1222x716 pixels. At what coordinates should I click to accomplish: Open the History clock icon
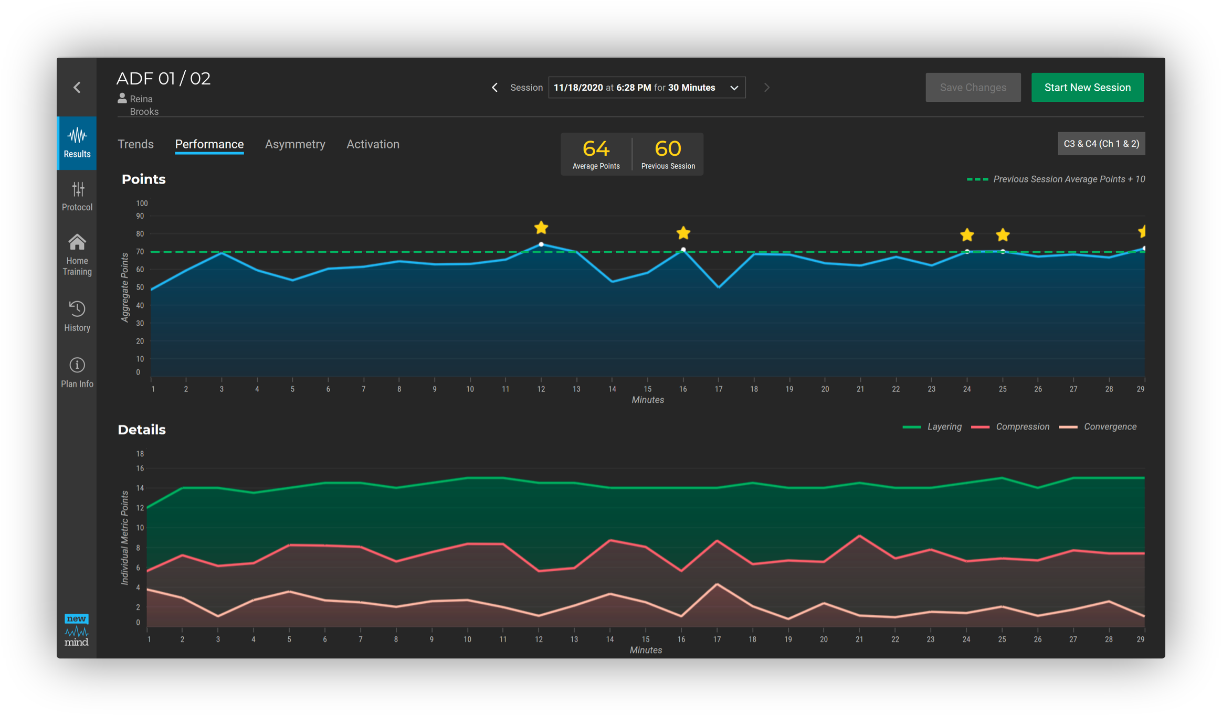pyautogui.click(x=77, y=309)
